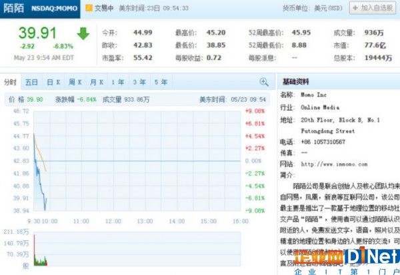Click the 52周最高价 value 45.95
The image size is (400, 275).
coord(301,33)
